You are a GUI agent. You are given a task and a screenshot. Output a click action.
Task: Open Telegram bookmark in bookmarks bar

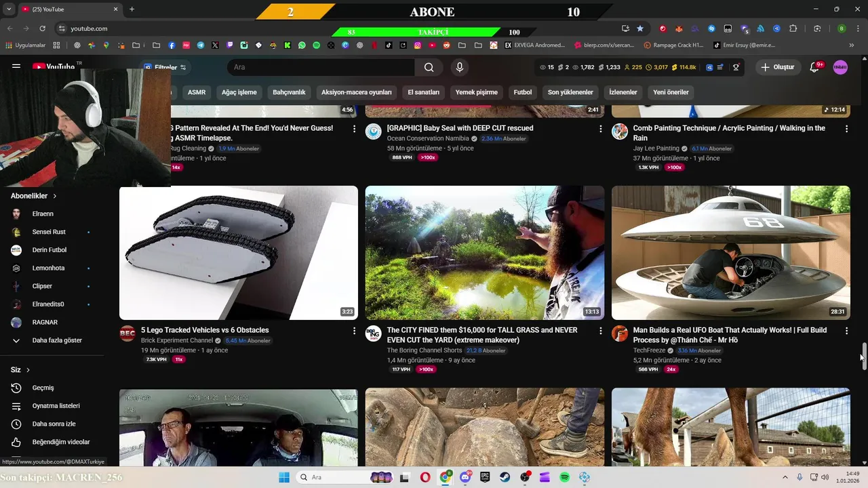[x=201, y=45]
